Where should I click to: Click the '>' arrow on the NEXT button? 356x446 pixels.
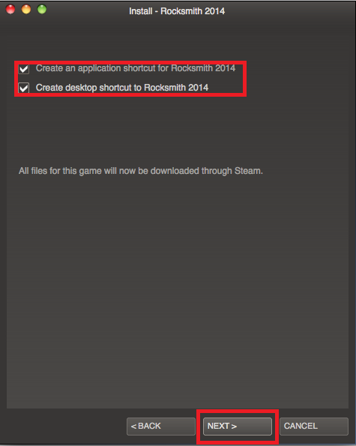(234, 427)
